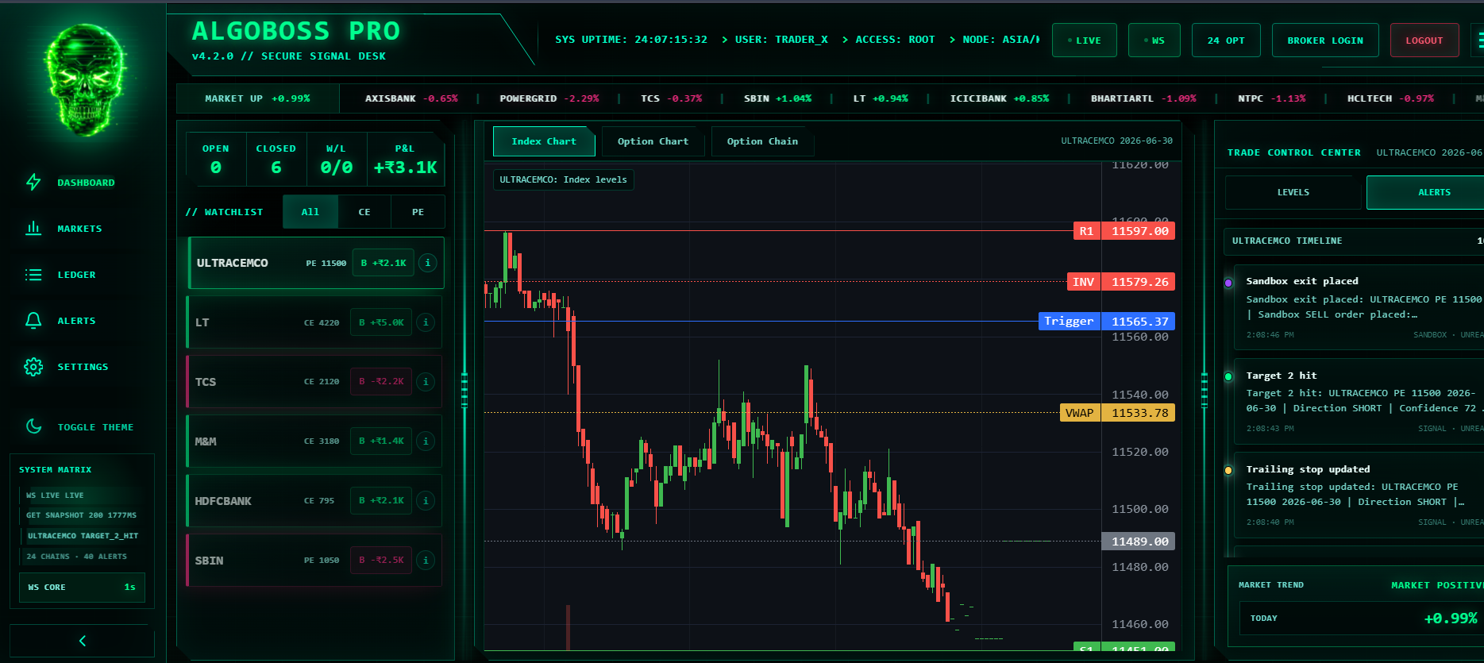The image size is (1484, 663).
Task: Click the B -₹2.2K badge on TCS
Action: (x=381, y=382)
